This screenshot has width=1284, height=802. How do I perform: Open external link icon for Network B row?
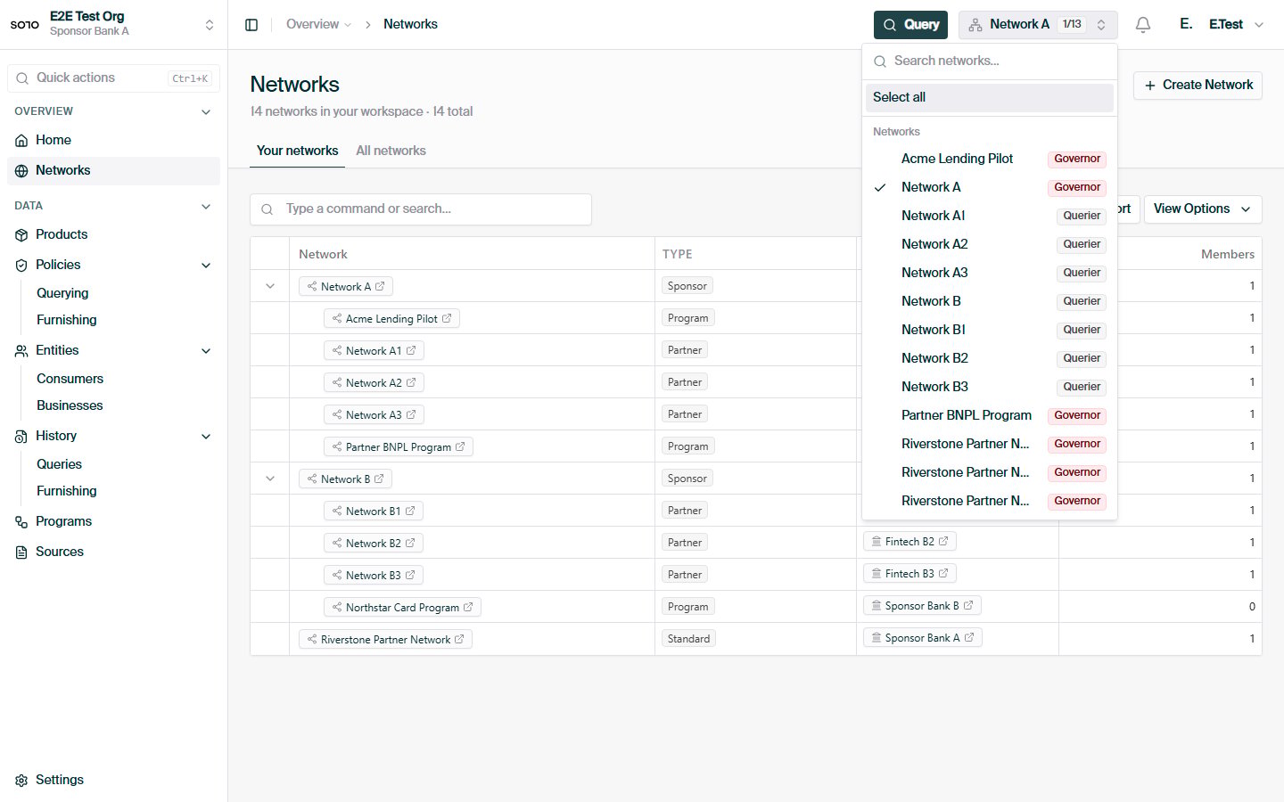tap(379, 479)
